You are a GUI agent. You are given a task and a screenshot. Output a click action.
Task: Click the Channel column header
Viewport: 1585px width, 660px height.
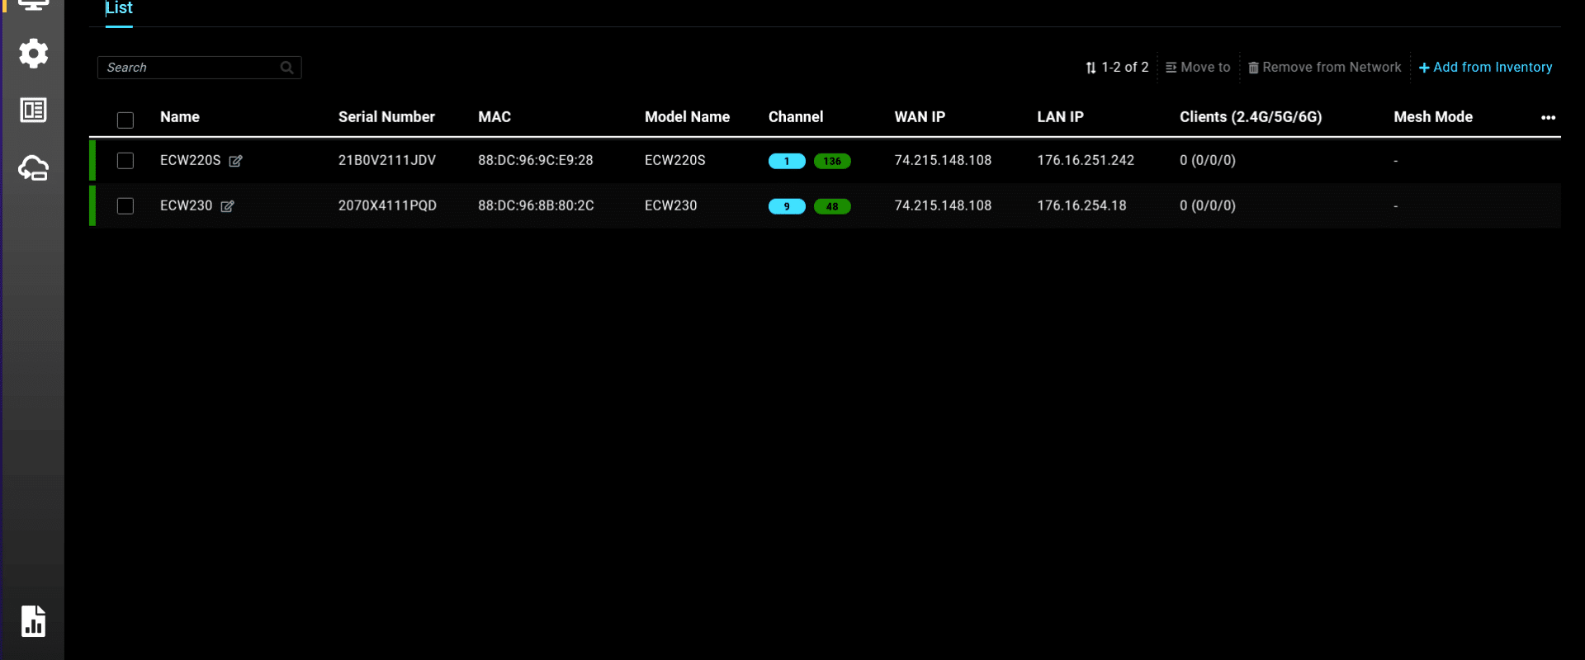tap(796, 117)
